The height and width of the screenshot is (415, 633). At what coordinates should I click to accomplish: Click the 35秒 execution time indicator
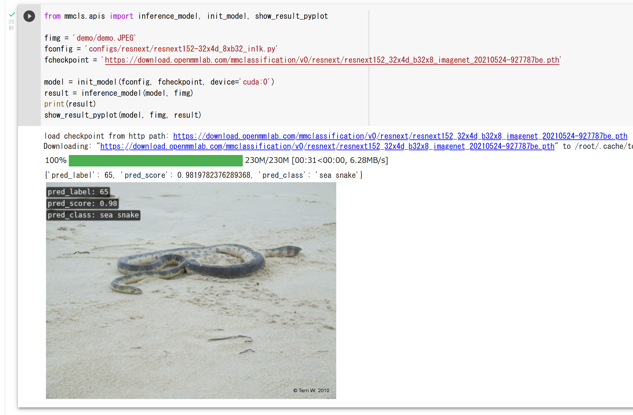11,25
